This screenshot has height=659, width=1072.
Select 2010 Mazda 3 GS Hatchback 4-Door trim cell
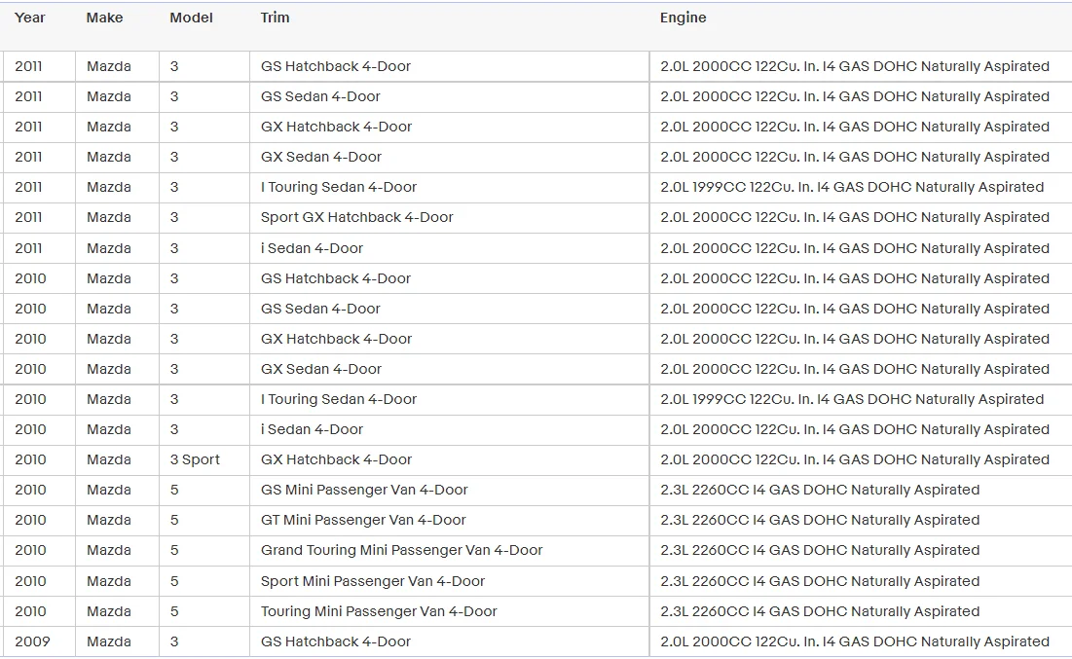click(449, 278)
